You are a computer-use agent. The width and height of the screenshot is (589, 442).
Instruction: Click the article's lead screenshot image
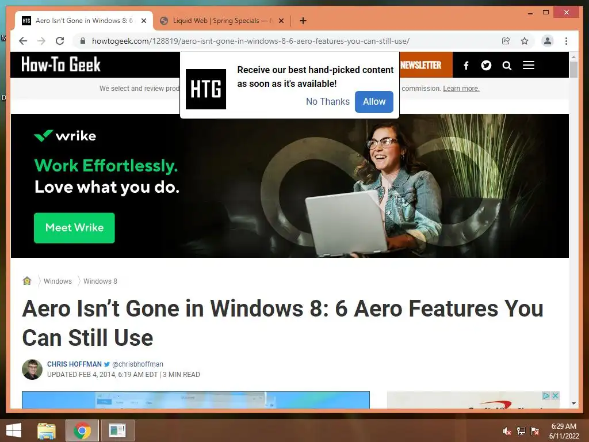point(196,400)
